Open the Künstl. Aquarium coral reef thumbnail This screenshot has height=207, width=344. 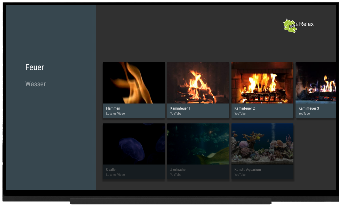[262, 144]
